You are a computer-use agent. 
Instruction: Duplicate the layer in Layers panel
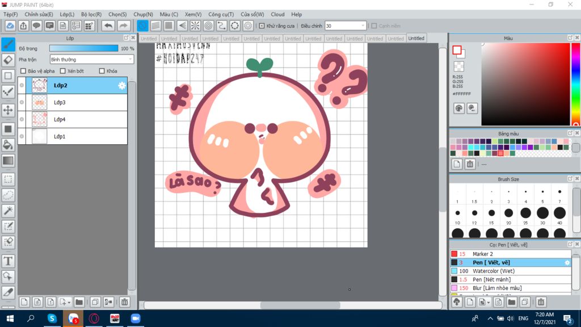95,302
